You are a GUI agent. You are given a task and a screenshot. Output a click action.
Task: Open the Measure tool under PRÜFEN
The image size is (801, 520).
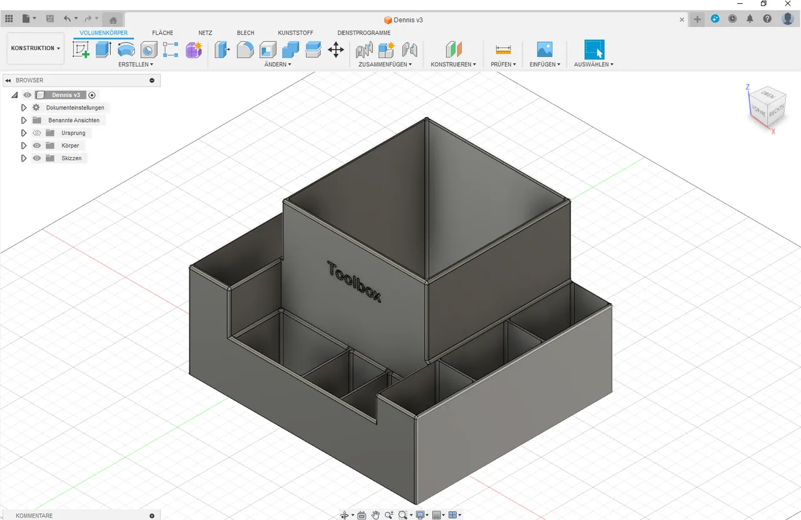click(x=503, y=49)
